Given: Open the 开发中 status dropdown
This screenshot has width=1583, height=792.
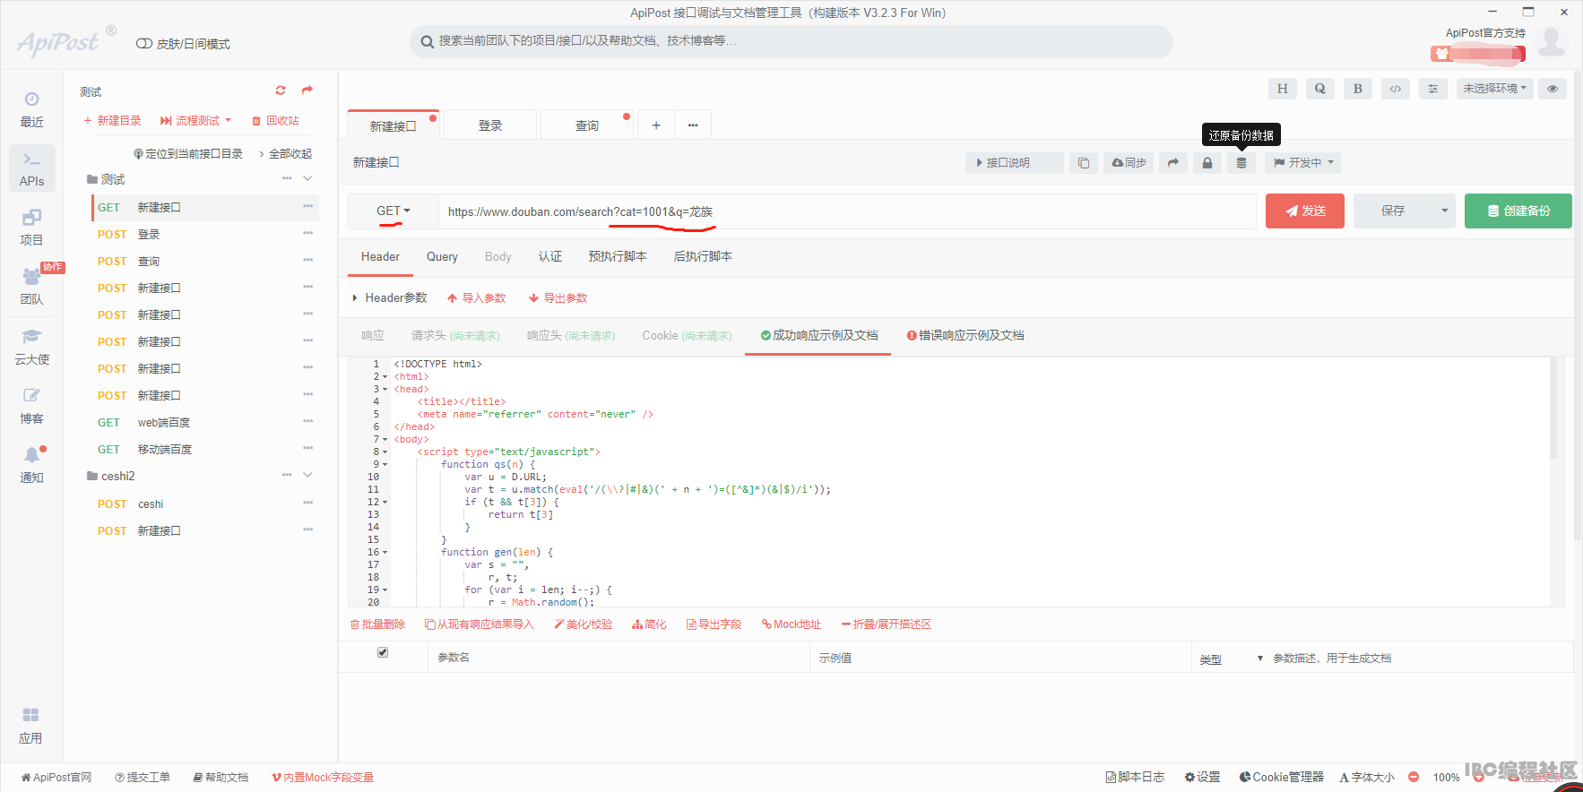Looking at the screenshot, I should pyautogui.click(x=1303, y=163).
